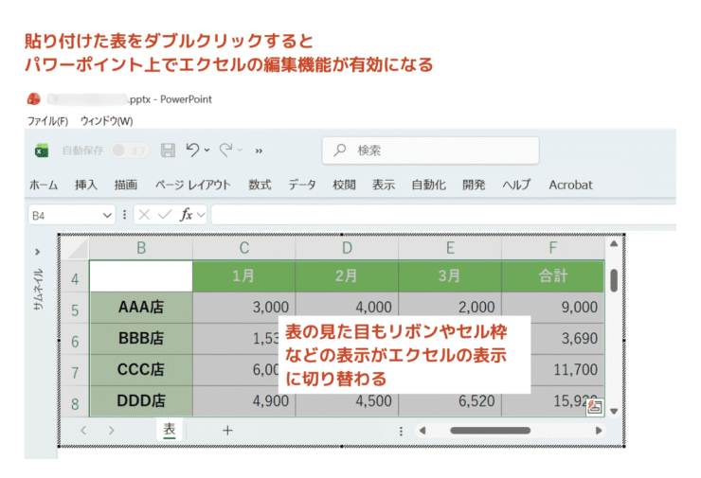Image resolution: width=701 pixels, height=478 pixels.
Task: Select column B header
Action: tap(141, 248)
